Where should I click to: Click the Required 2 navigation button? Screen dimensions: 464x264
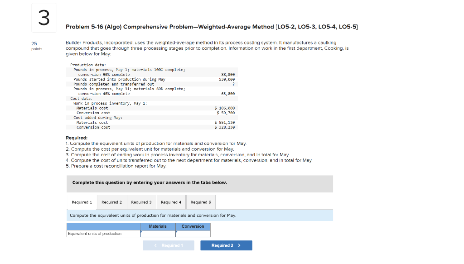[x=226, y=245]
